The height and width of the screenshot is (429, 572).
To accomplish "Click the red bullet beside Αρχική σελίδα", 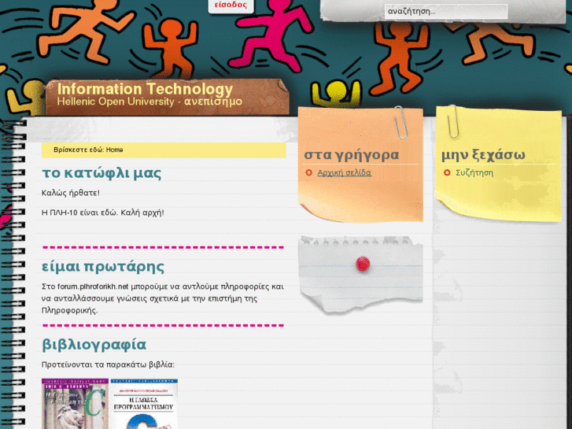I will pyautogui.click(x=309, y=172).
